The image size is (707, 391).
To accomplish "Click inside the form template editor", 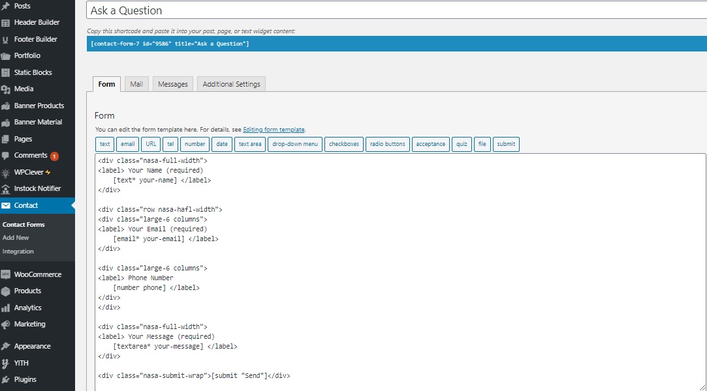I will pyautogui.click(x=400, y=272).
